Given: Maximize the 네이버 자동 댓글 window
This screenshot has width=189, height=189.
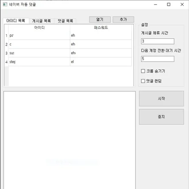Looking at the screenshot, I should tap(169, 4).
